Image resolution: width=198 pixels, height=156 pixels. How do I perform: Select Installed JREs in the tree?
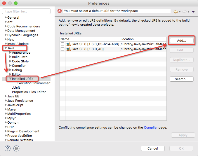point(22,79)
